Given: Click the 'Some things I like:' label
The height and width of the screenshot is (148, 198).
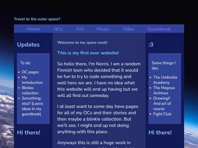Looking at the screenshot, I should click(164, 65).
